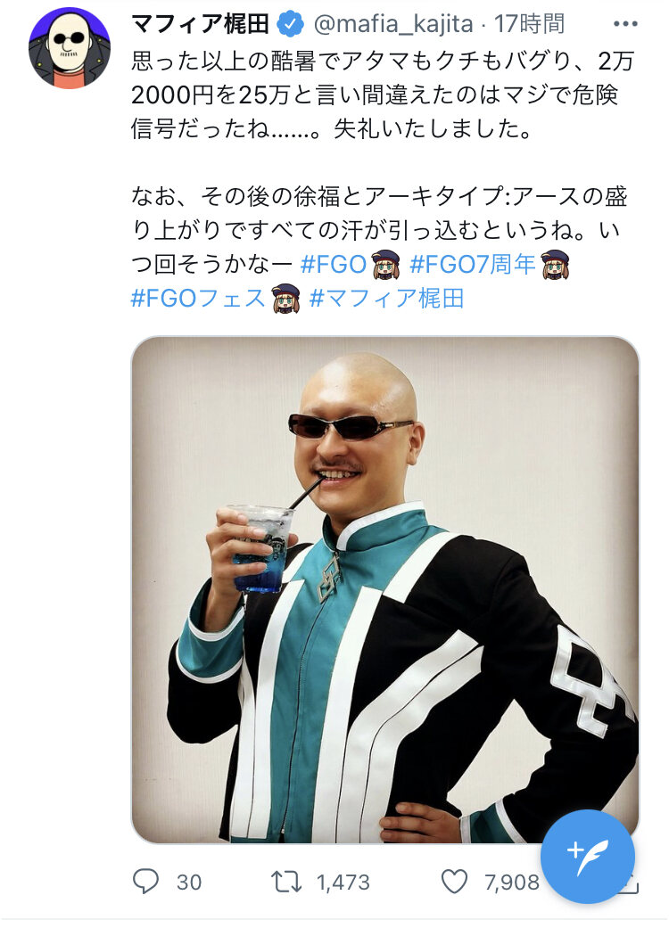Like the tweet with the heart icon
Image resolution: width=669 pixels, height=928 pixels.
(x=455, y=882)
